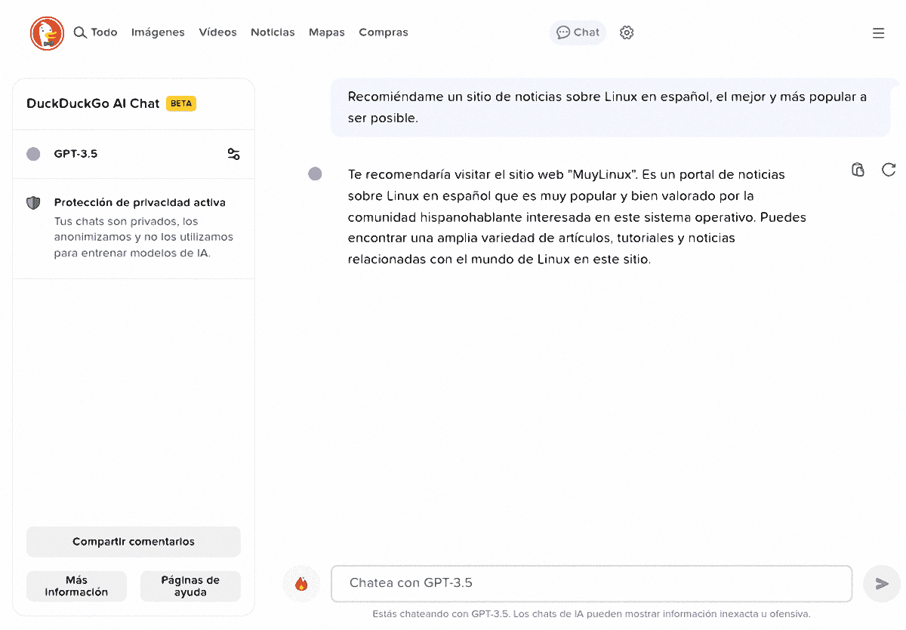The image size is (906, 630).
Task: Click the 'Tus chats son privados' description
Action: point(143,237)
